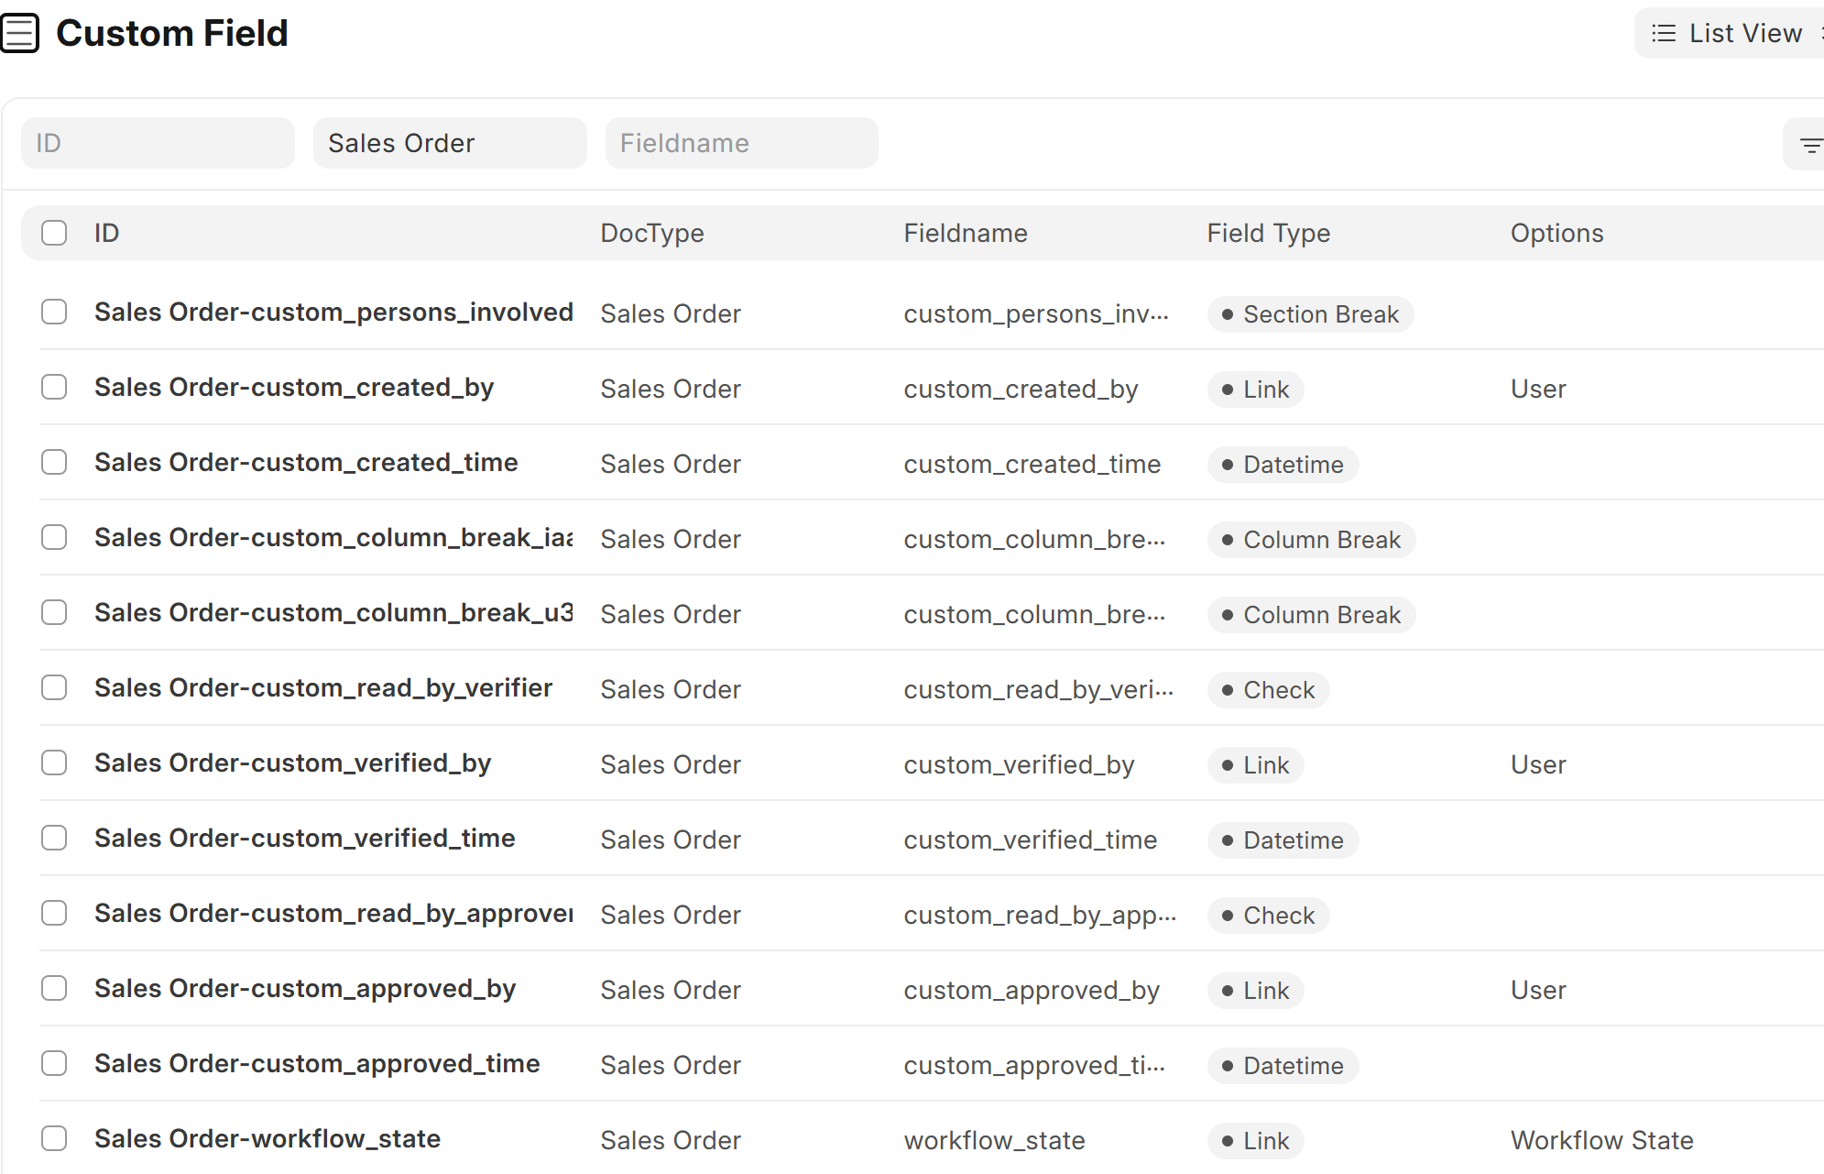Select the custom_persons_involved row checkbox
The width and height of the screenshot is (1824, 1174).
54,313
